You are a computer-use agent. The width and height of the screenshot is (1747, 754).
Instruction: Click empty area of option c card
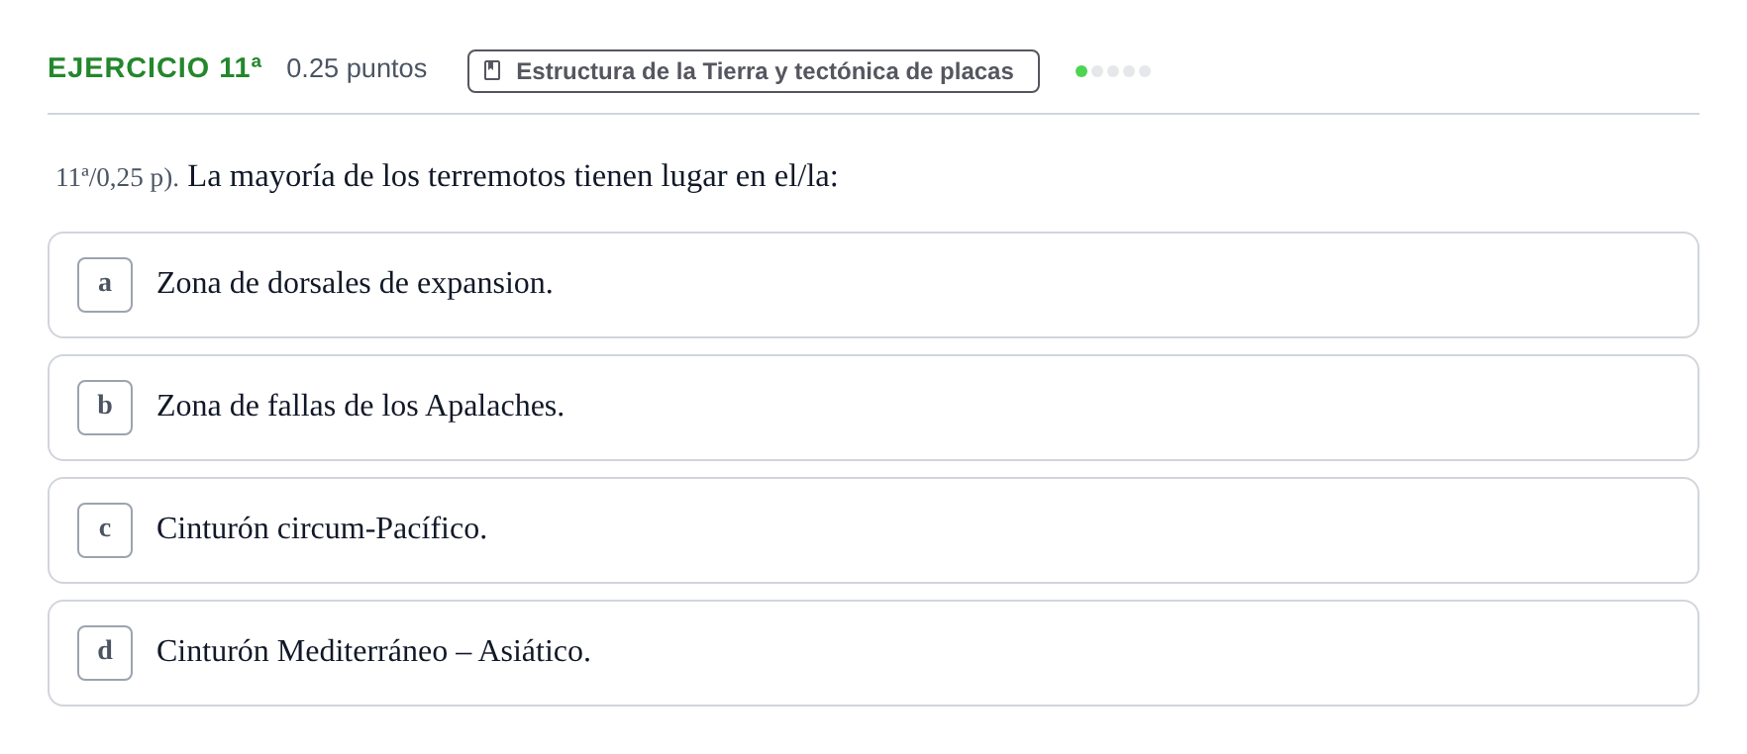tap(1089, 530)
